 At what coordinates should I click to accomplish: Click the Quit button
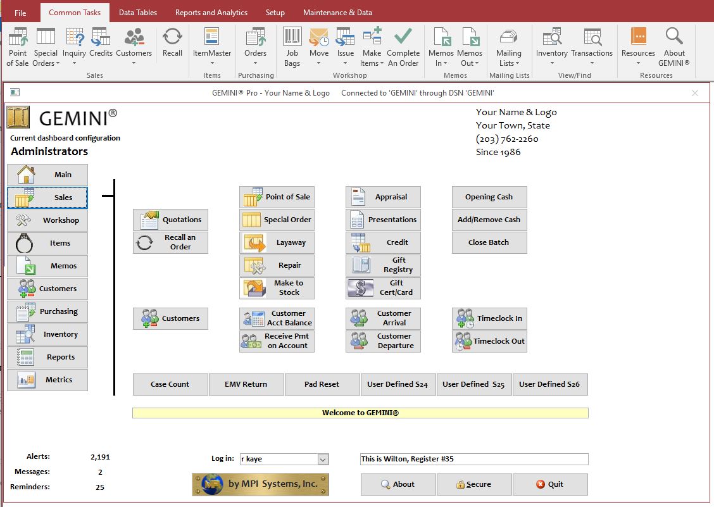click(549, 484)
